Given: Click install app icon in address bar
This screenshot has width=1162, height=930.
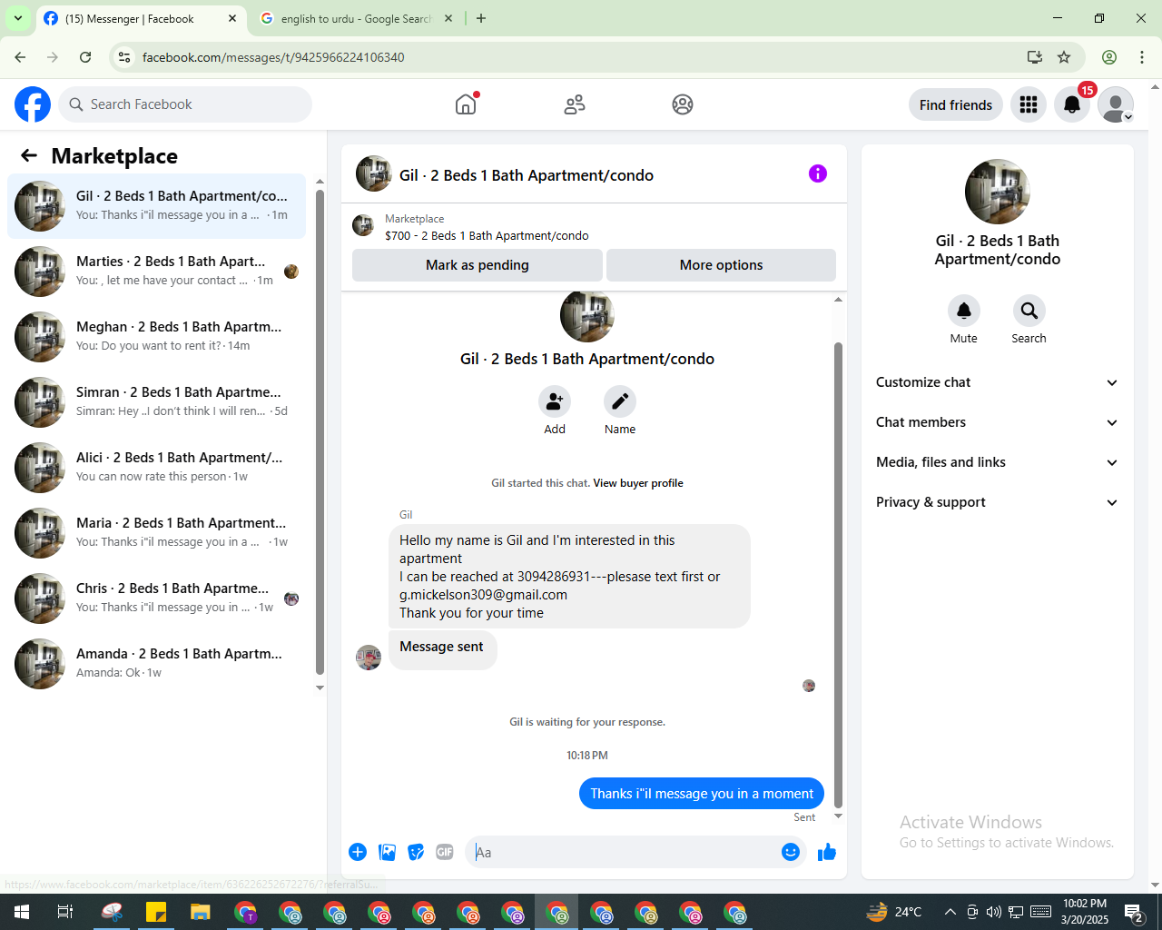Looking at the screenshot, I should coord(1034,57).
